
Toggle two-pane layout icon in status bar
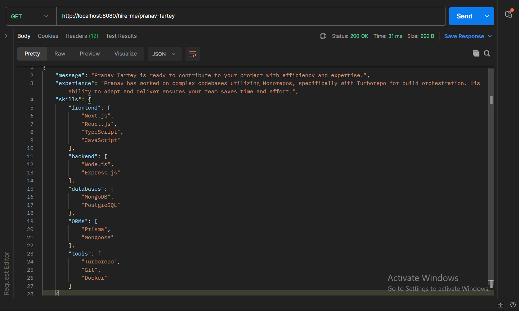pos(500,305)
